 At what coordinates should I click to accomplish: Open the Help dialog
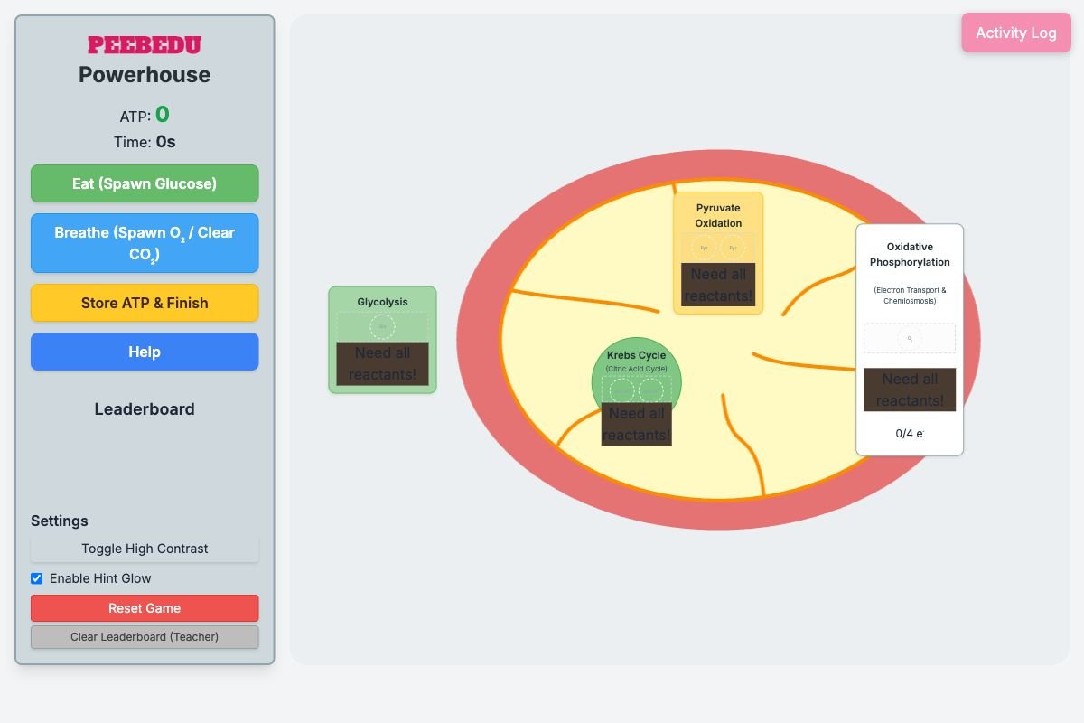[x=145, y=352]
